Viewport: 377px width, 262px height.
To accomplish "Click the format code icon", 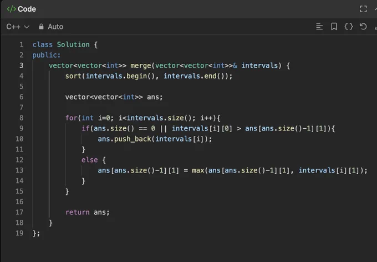I will pyautogui.click(x=319, y=27).
